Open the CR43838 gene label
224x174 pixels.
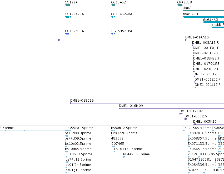185,2
